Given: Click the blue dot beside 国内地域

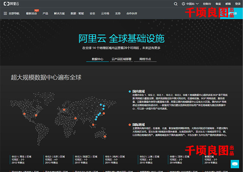Looking at the screenshot, I should [x=130, y=91].
